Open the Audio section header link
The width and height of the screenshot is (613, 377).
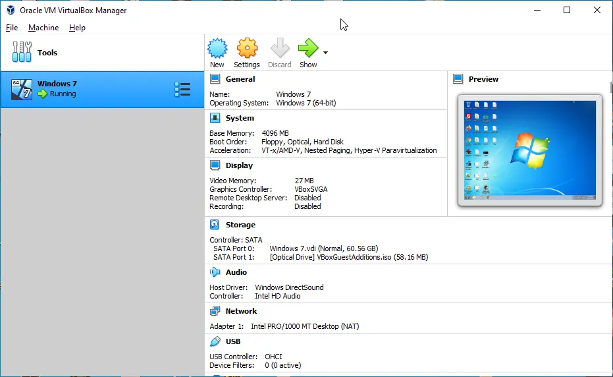(236, 272)
